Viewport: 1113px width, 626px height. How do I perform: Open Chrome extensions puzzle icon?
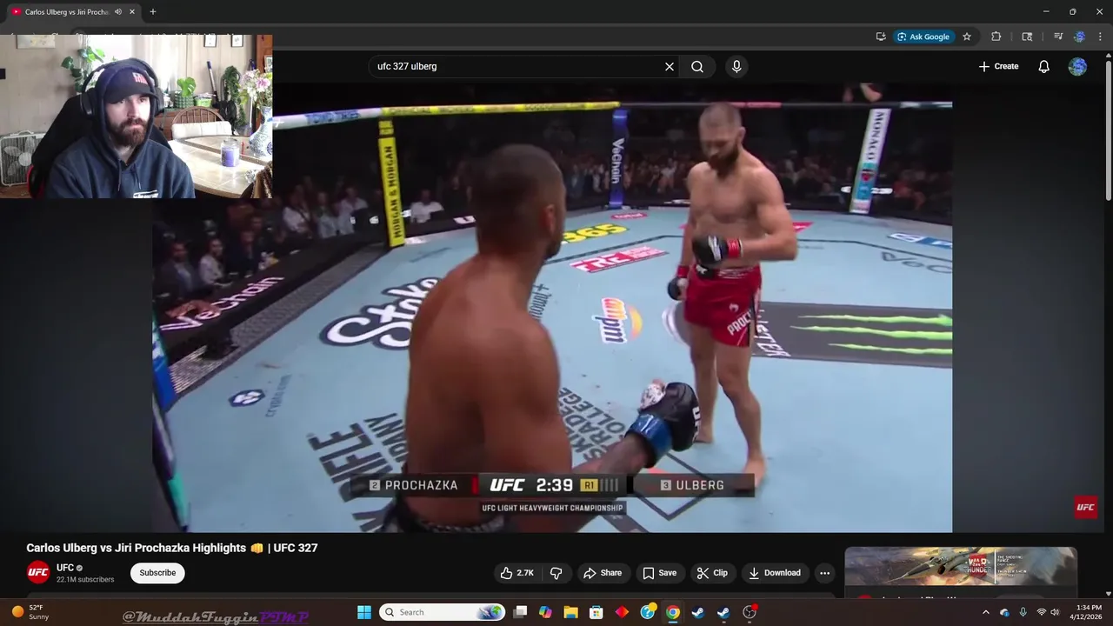(x=996, y=37)
